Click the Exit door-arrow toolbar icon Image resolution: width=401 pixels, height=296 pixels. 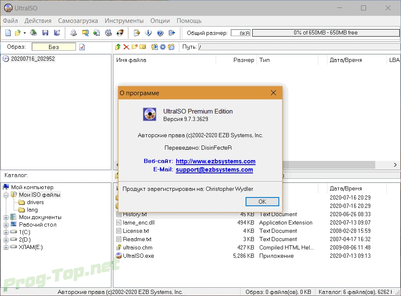172,33
